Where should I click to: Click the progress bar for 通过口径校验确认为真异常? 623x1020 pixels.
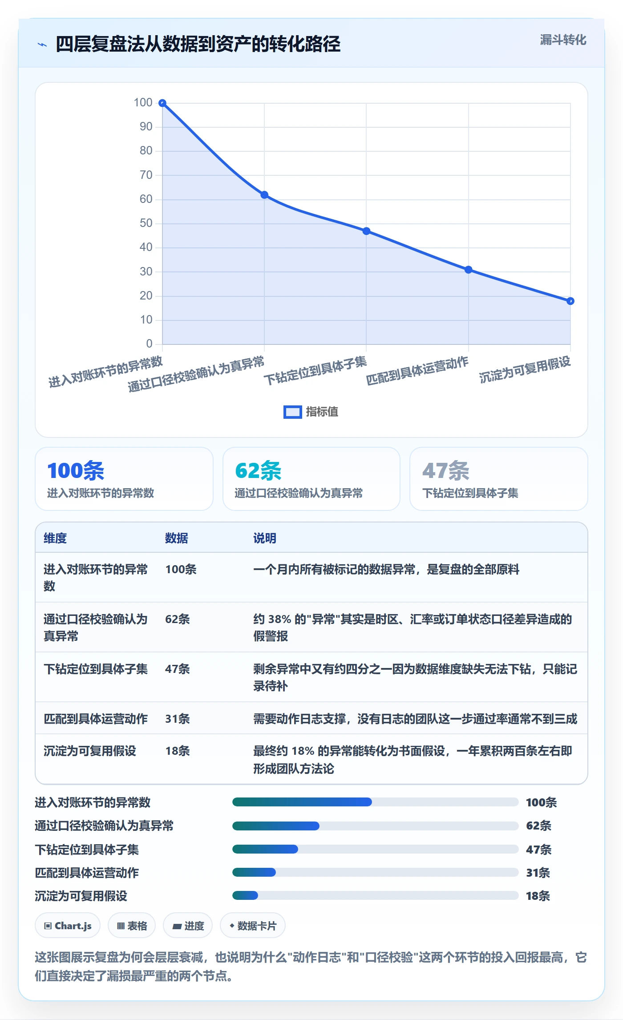(x=375, y=826)
